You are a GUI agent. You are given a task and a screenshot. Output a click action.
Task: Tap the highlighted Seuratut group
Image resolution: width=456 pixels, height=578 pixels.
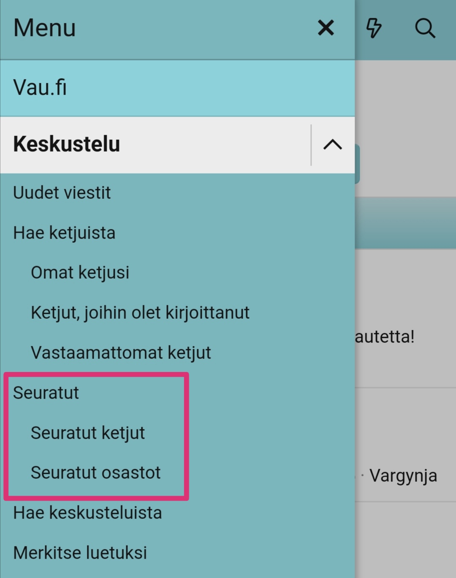tap(96, 435)
